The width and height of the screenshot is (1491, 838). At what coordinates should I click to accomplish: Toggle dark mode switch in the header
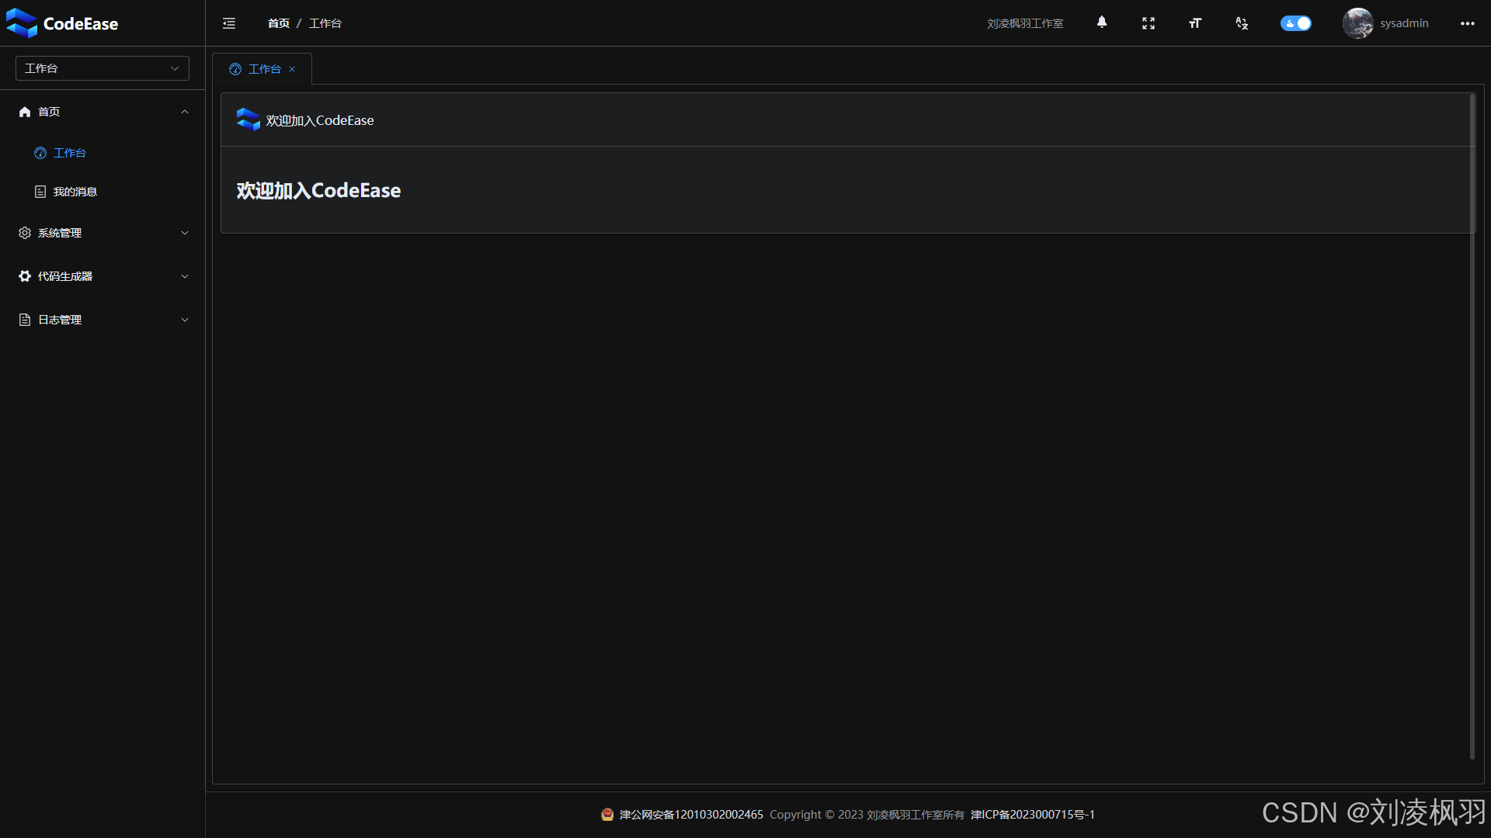(x=1295, y=23)
